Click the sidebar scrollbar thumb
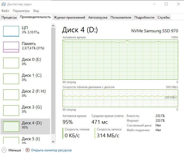The image size is (184, 155). pos(53,81)
